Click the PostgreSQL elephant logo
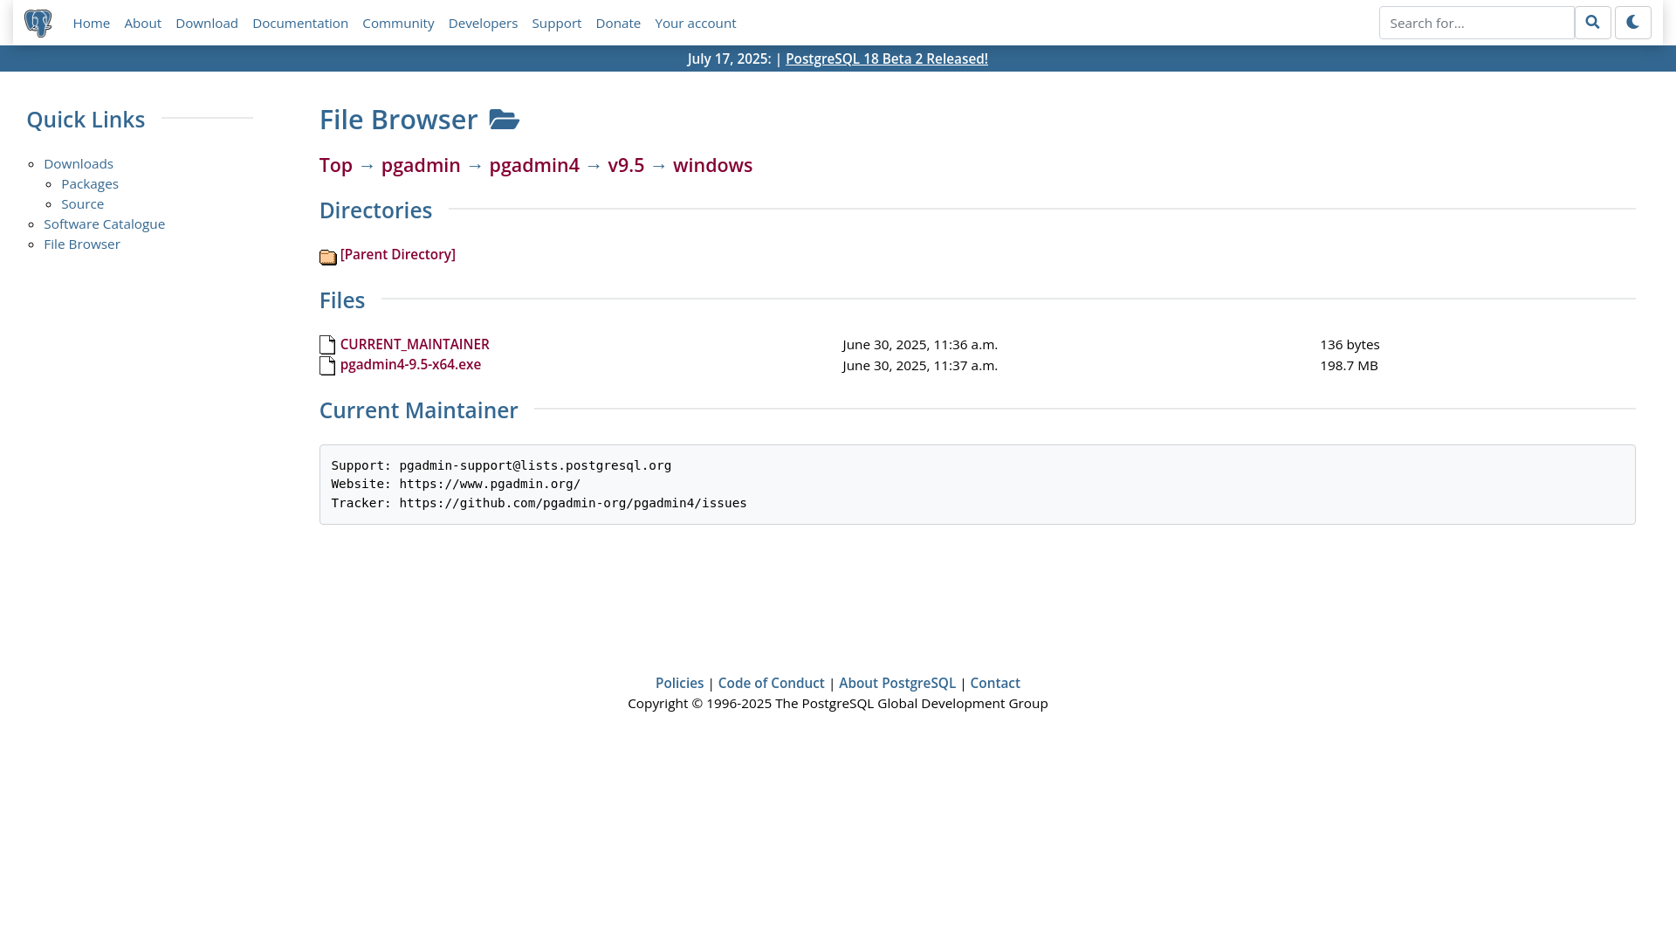 point(38,23)
